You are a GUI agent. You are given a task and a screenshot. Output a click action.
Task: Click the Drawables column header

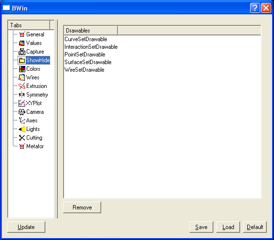point(91,31)
